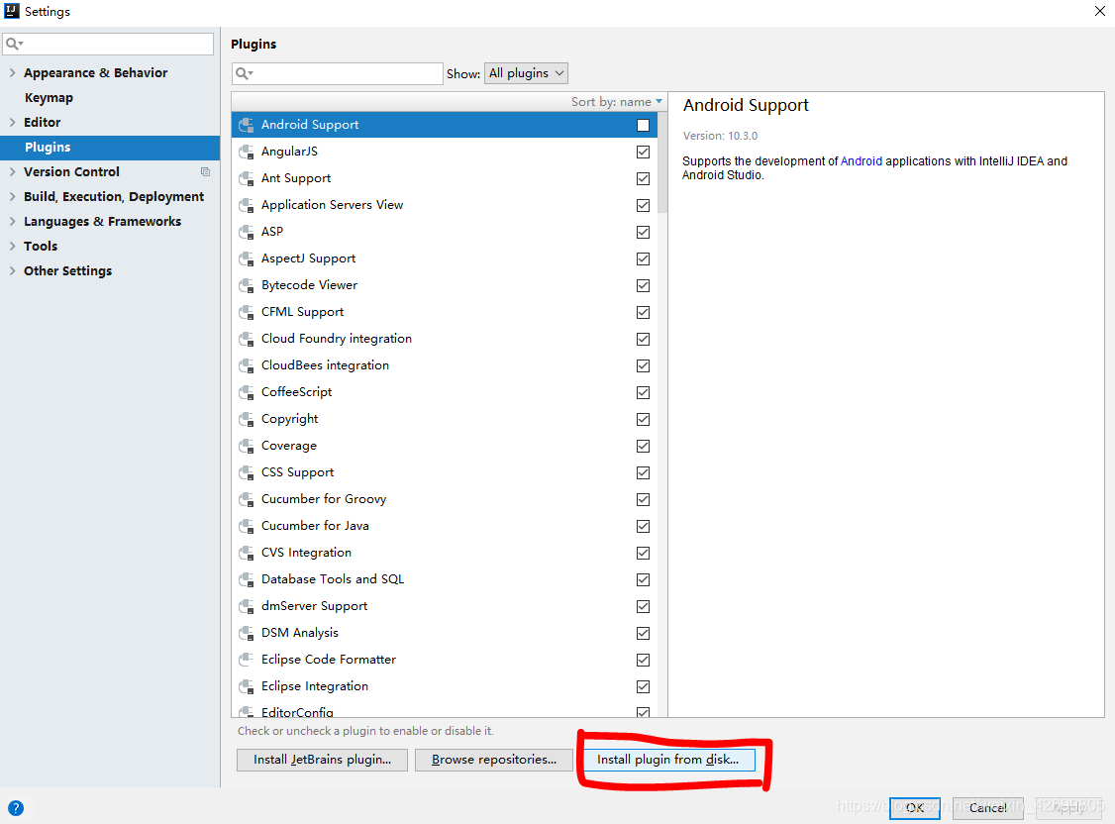Click the DSM Analysis plugin icon
This screenshot has width=1115, height=824.
[x=247, y=634]
